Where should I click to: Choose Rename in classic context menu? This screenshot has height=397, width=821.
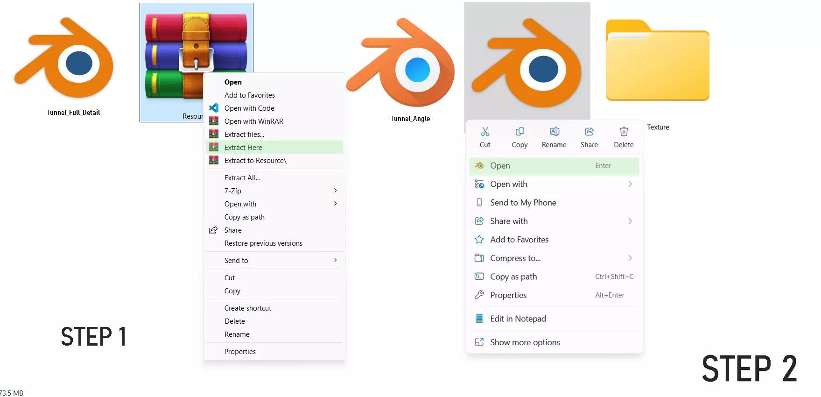coord(274,334)
